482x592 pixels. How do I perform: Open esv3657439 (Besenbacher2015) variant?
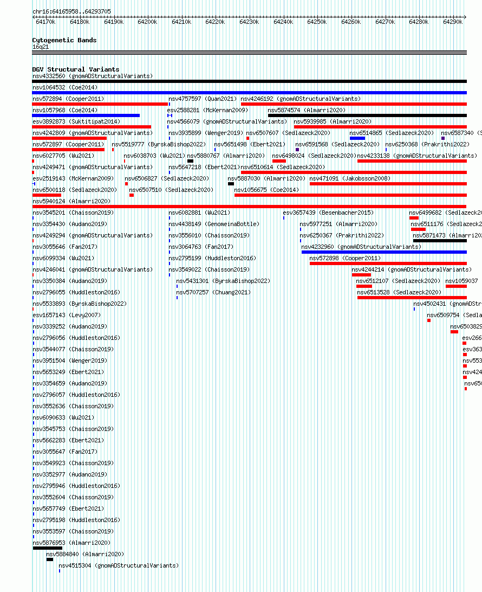click(329, 212)
